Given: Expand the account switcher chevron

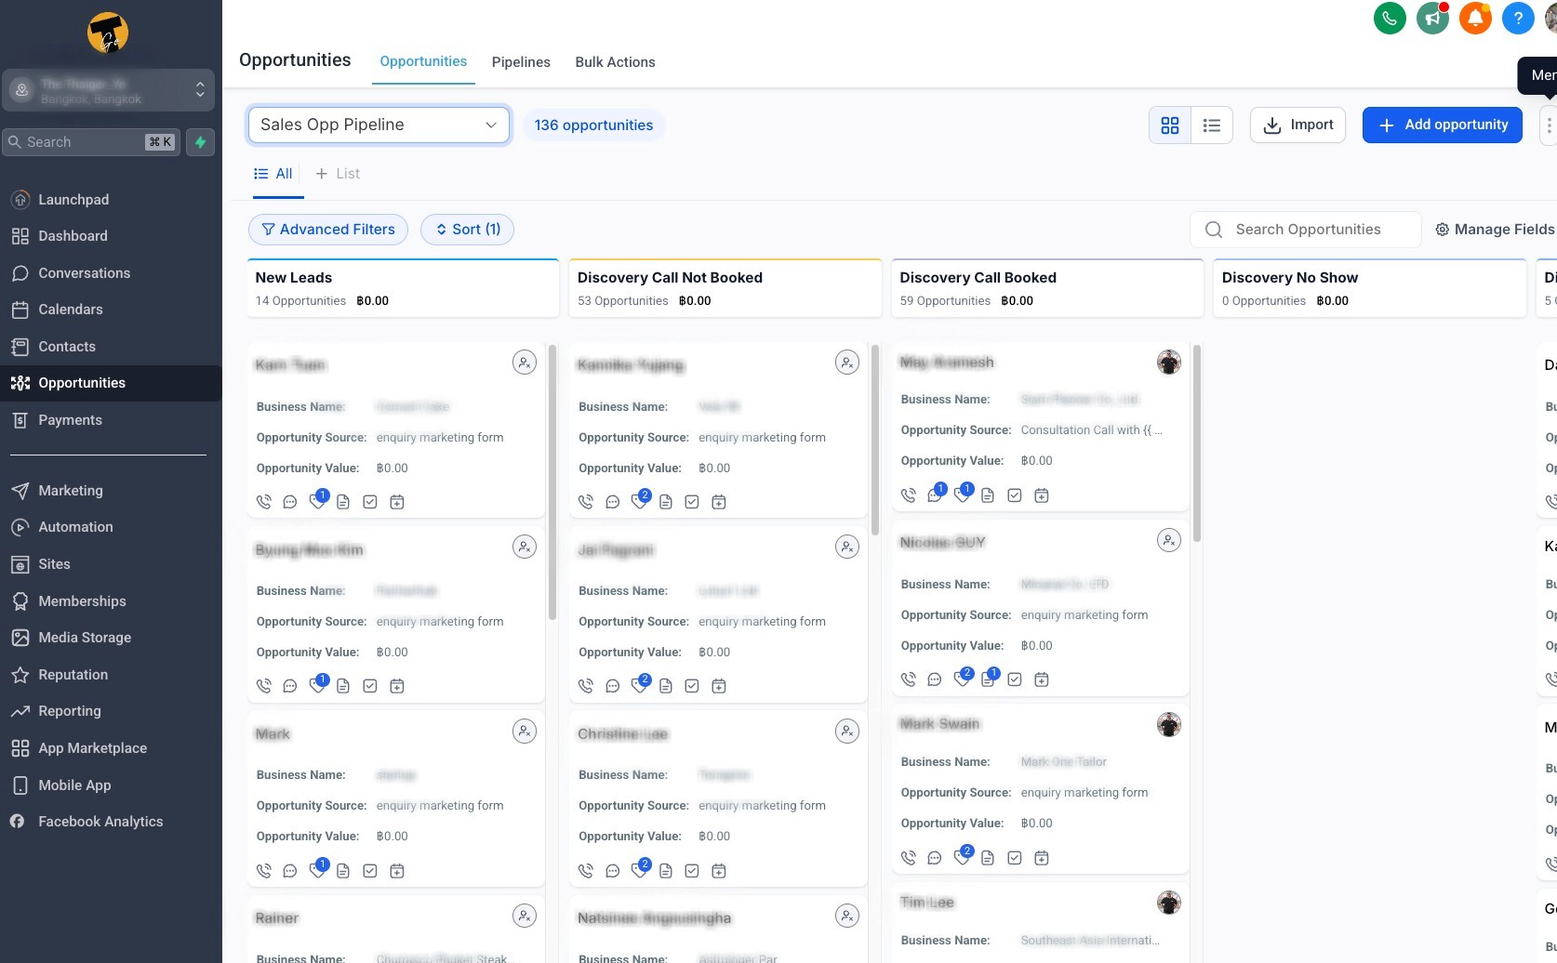Looking at the screenshot, I should click(x=200, y=89).
